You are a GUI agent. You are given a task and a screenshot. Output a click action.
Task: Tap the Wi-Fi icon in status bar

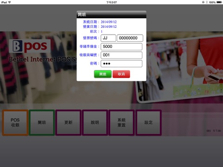[x=10, y=2]
